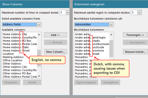This screenshot has width=148, height=98.
Task: Click scroll down arrow in English Available columns list
Action: [x=39, y=76]
